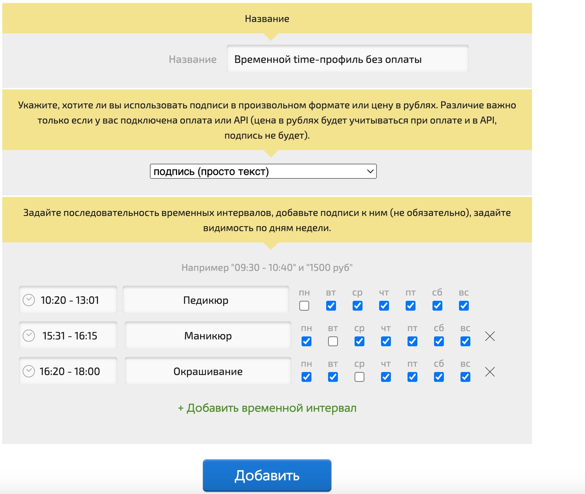Open time picker for 10:20 - 13:01 interval
The height and width of the screenshot is (494, 585).
[x=29, y=300]
